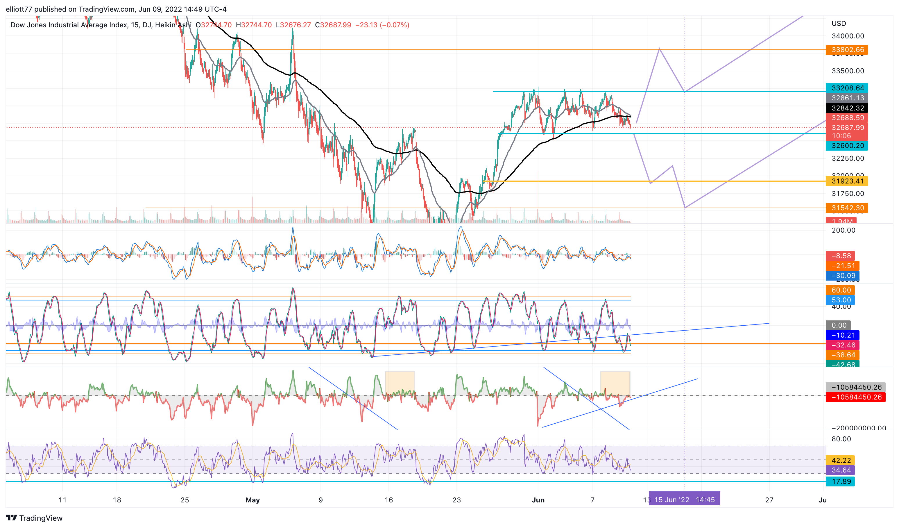This screenshot has height=528, width=899.
Task: Click the elliott77 published on TradingView.com header
Action: 116,9
